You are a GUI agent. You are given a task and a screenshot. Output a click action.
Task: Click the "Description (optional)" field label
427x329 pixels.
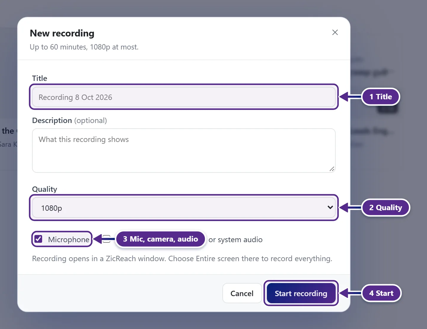click(70, 120)
